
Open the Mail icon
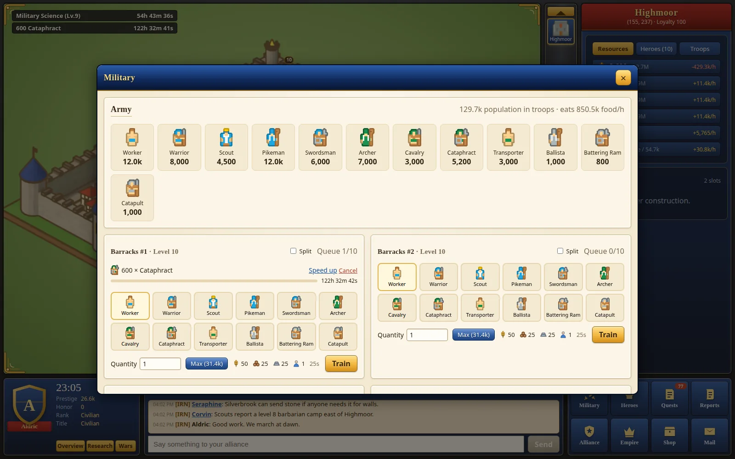pyautogui.click(x=710, y=436)
